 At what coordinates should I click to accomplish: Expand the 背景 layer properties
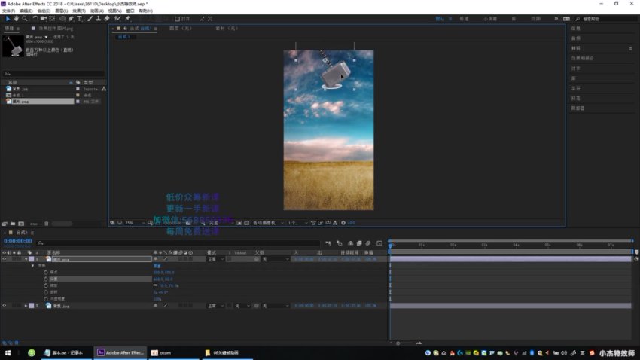26,306
